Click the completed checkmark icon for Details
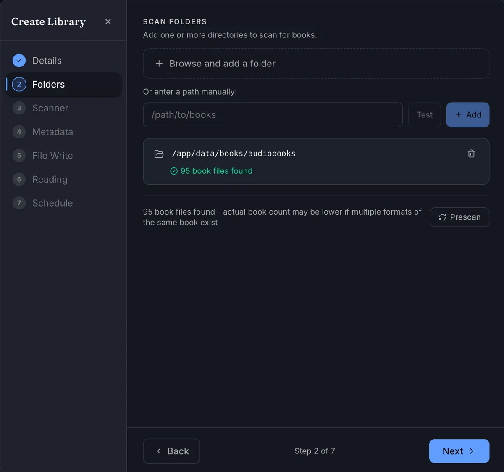 [x=19, y=61]
